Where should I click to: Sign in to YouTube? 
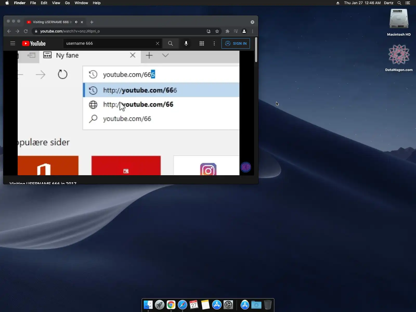[236, 43]
